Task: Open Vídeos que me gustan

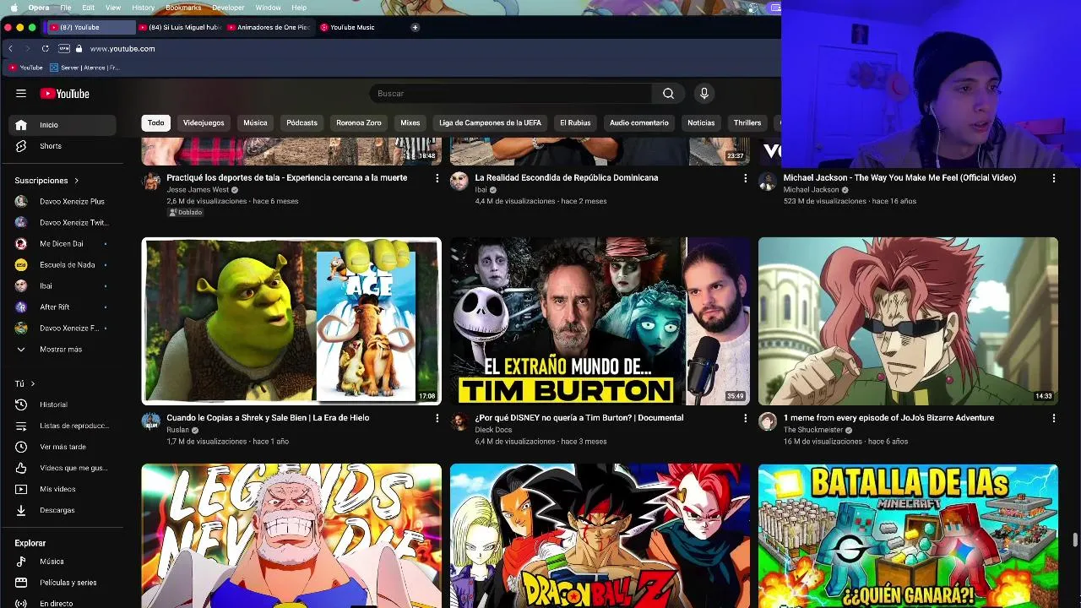Action: coord(62,468)
